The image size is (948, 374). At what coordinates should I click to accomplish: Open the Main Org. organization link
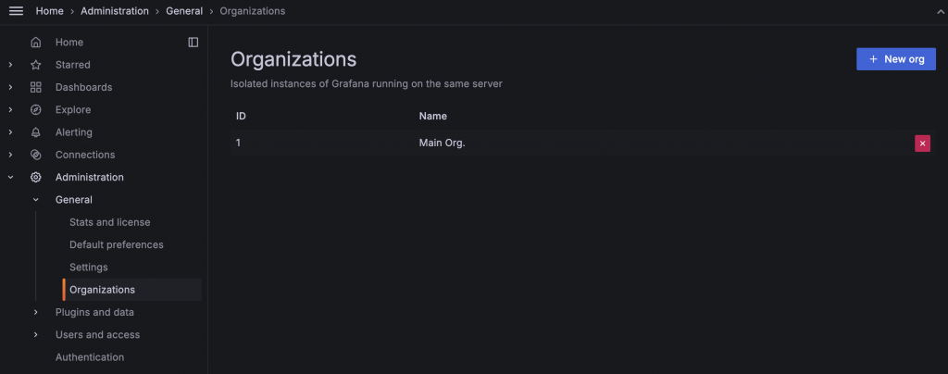pos(442,143)
